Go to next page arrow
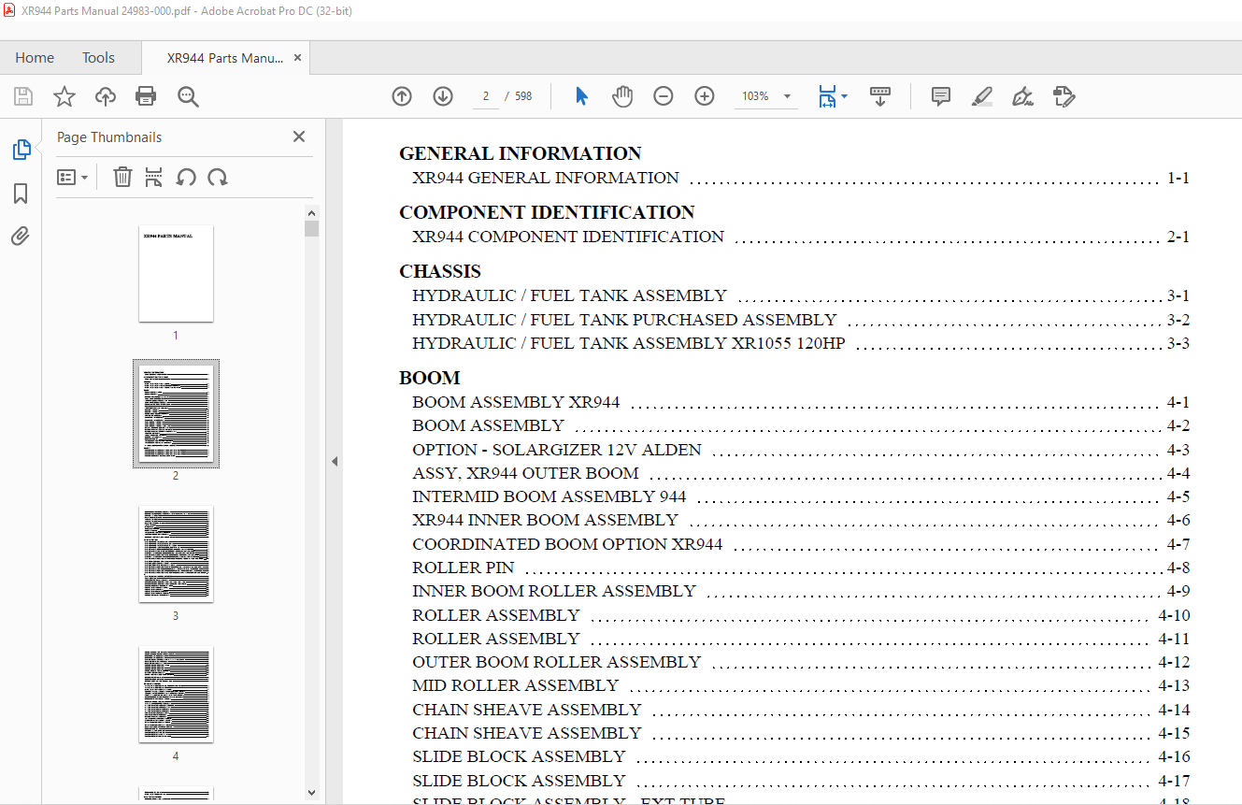 coord(443,96)
